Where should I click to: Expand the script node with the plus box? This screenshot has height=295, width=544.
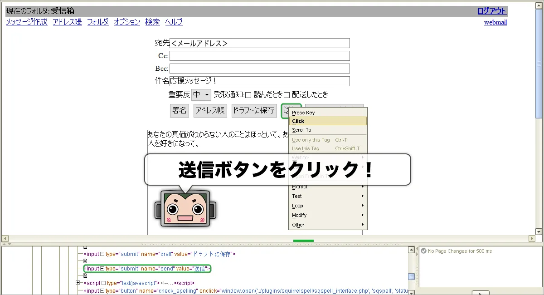point(78,283)
